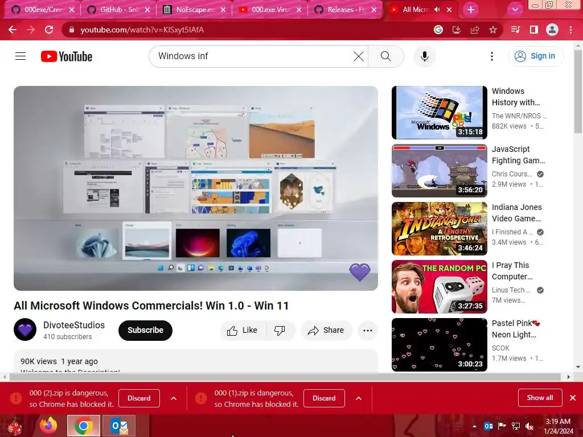The width and height of the screenshot is (583, 437).
Task: Expand the 90K views description box
Action: coord(196,361)
